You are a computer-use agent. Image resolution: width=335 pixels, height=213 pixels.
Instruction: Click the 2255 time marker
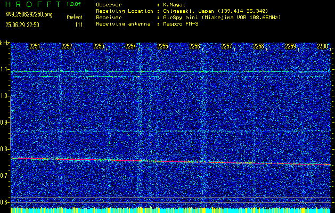162,46
